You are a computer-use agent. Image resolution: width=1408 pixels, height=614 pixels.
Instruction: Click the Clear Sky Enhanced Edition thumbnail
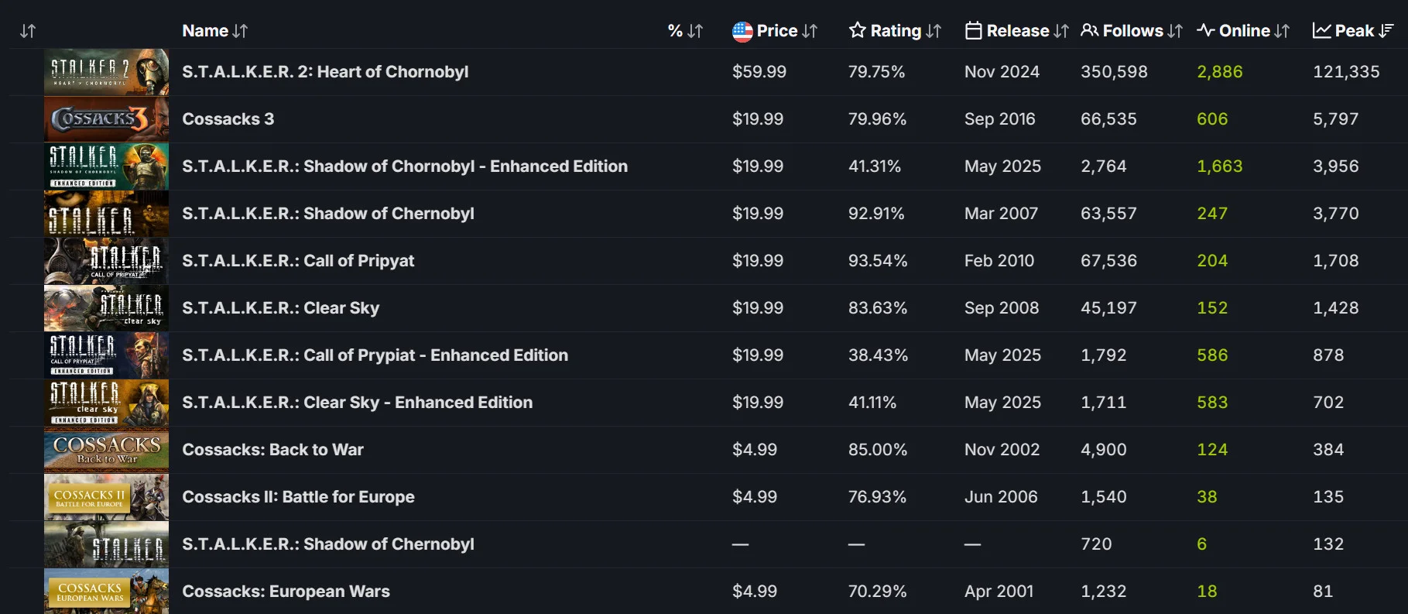106,403
